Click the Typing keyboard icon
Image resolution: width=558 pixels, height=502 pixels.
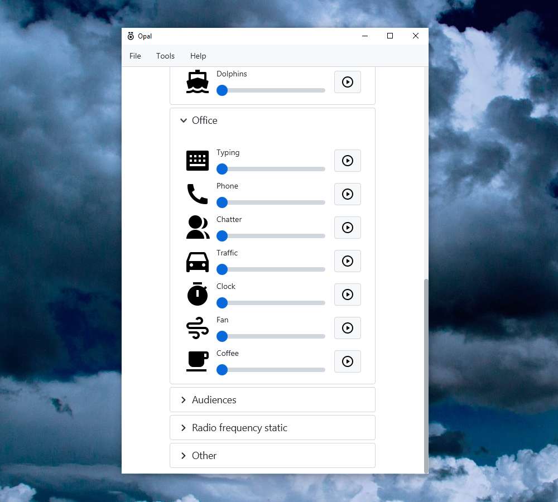coord(198,161)
